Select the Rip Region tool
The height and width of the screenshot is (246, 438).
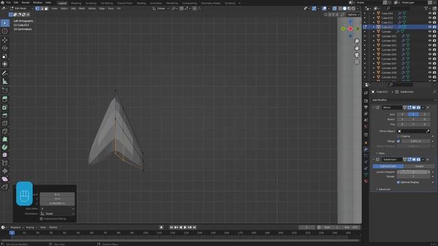pos(5,187)
